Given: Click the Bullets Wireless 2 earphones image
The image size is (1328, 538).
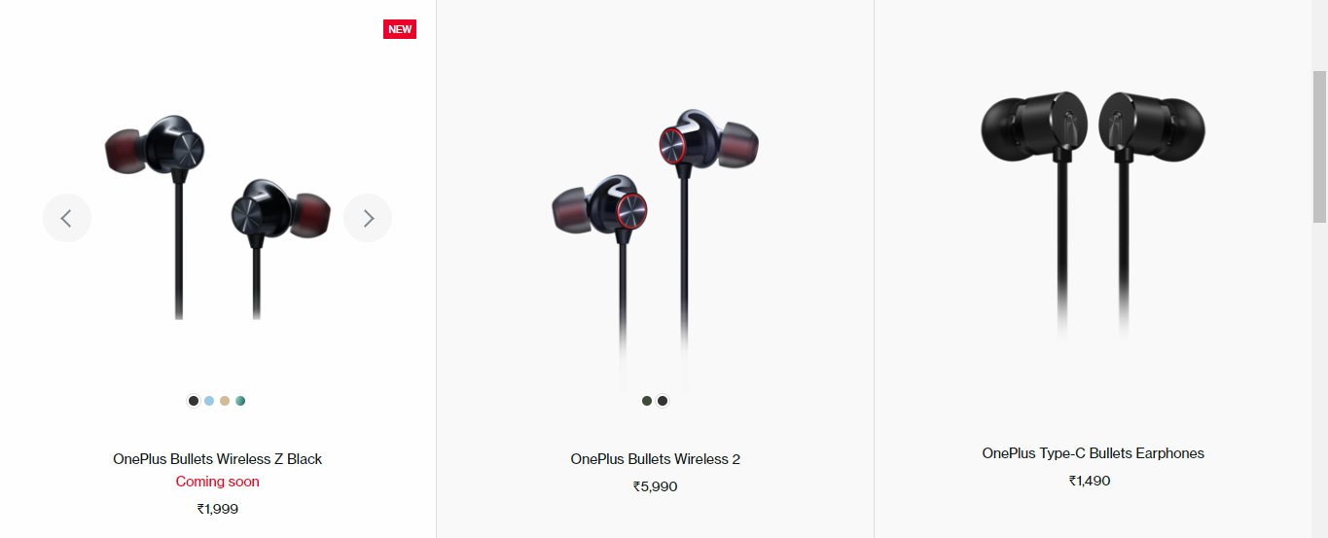Looking at the screenshot, I should [x=655, y=248].
